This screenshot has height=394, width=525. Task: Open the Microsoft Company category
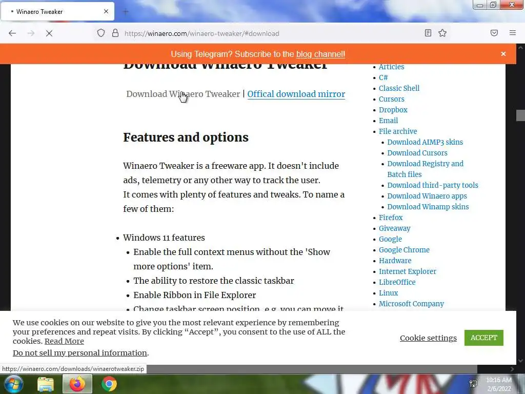411,304
